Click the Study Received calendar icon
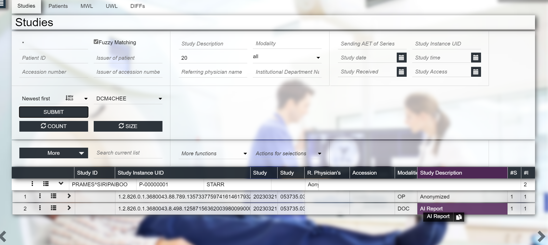This screenshot has height=245, width=548. [401, 72]
